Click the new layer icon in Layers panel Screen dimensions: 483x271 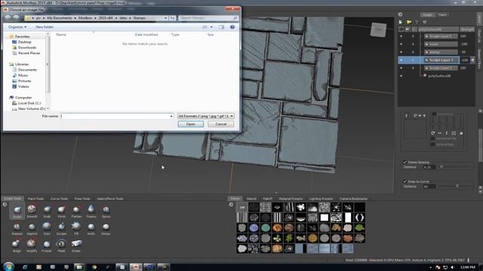point(401,22)
